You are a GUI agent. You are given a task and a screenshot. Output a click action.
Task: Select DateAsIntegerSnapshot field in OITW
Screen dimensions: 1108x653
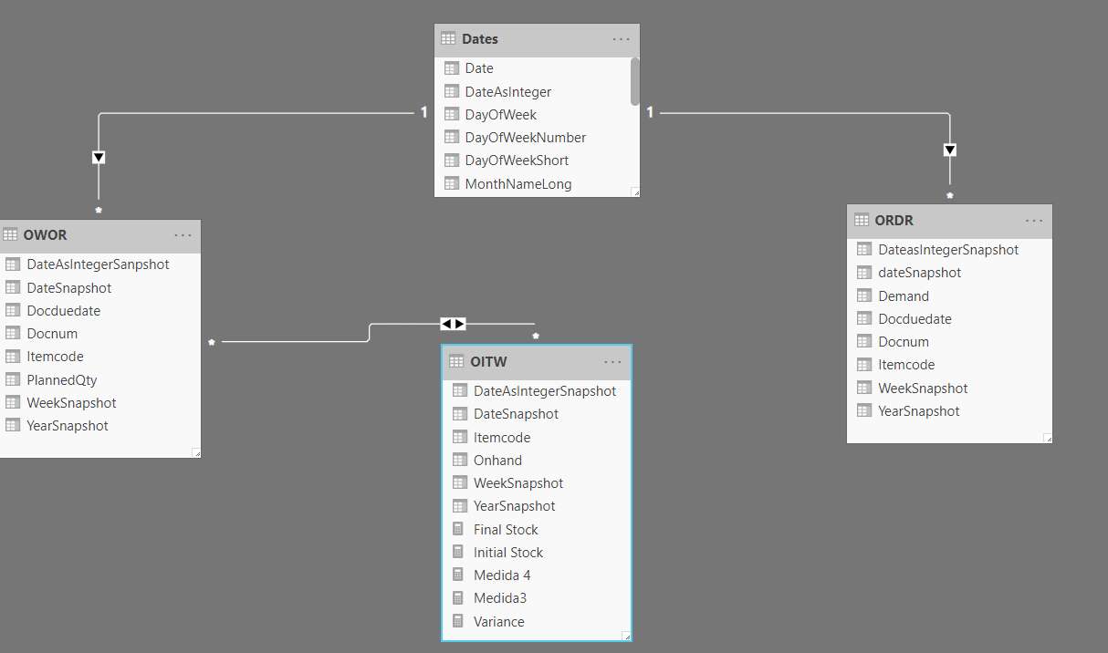click(x=537, y=391)
